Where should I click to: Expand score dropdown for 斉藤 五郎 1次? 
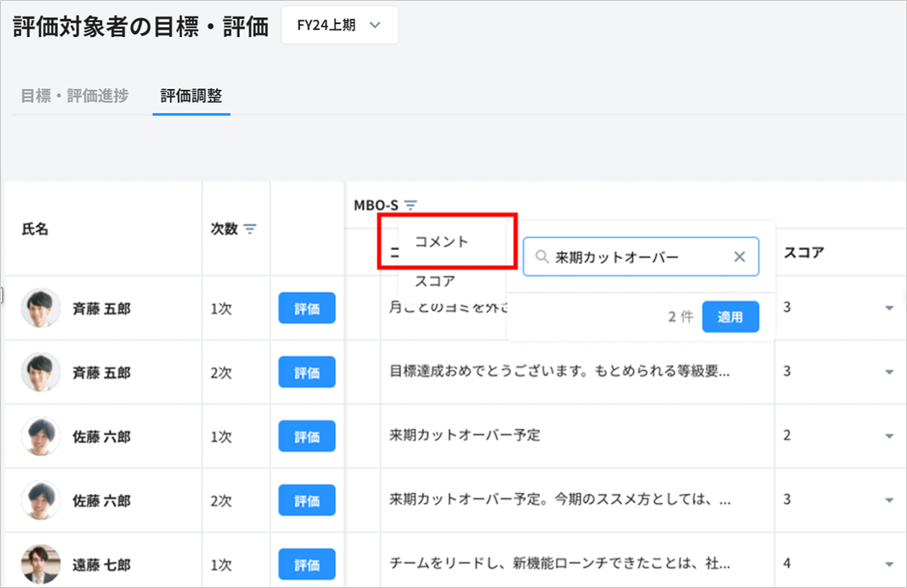click(889, 308)
